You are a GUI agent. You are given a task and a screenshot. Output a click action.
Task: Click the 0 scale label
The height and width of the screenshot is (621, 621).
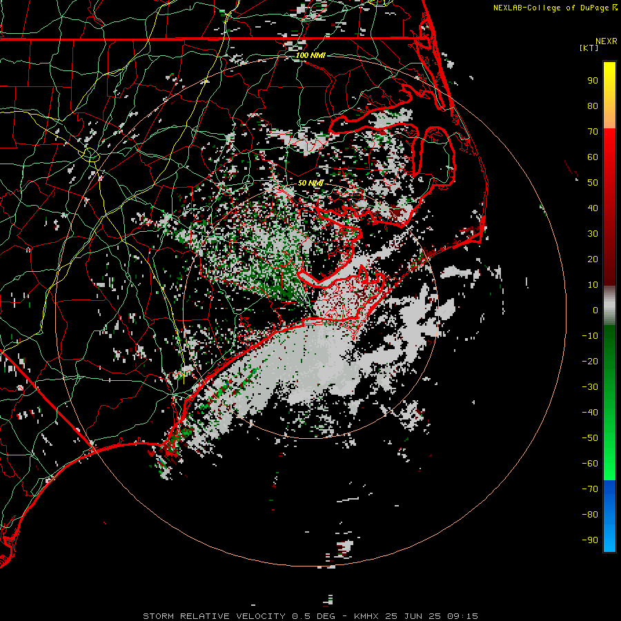595,310
